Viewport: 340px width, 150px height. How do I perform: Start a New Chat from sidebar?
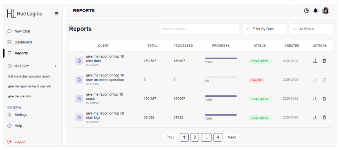[22, 31]
